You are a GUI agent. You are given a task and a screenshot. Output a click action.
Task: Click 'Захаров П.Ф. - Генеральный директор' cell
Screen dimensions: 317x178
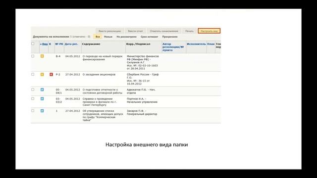click(x=142, y=112)
